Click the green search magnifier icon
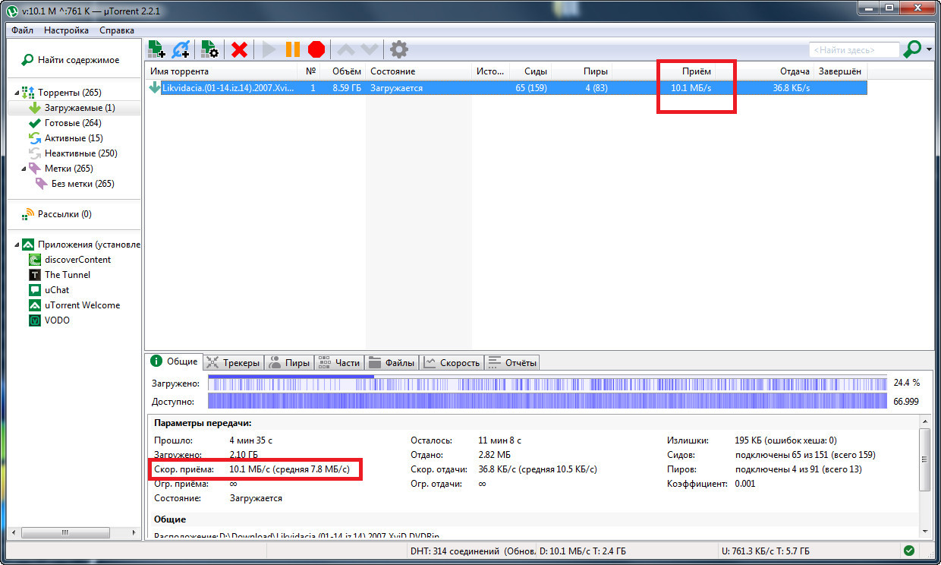Viewport: 941px width, 565px height. (x=912, y=49)
